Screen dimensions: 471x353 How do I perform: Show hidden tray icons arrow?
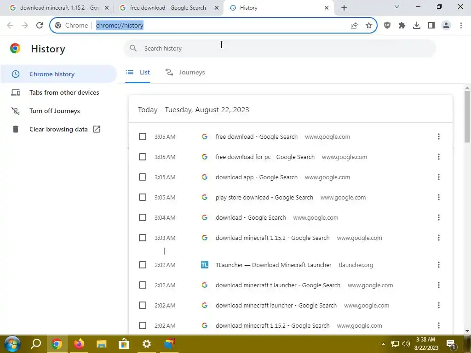tap(383, 344)
